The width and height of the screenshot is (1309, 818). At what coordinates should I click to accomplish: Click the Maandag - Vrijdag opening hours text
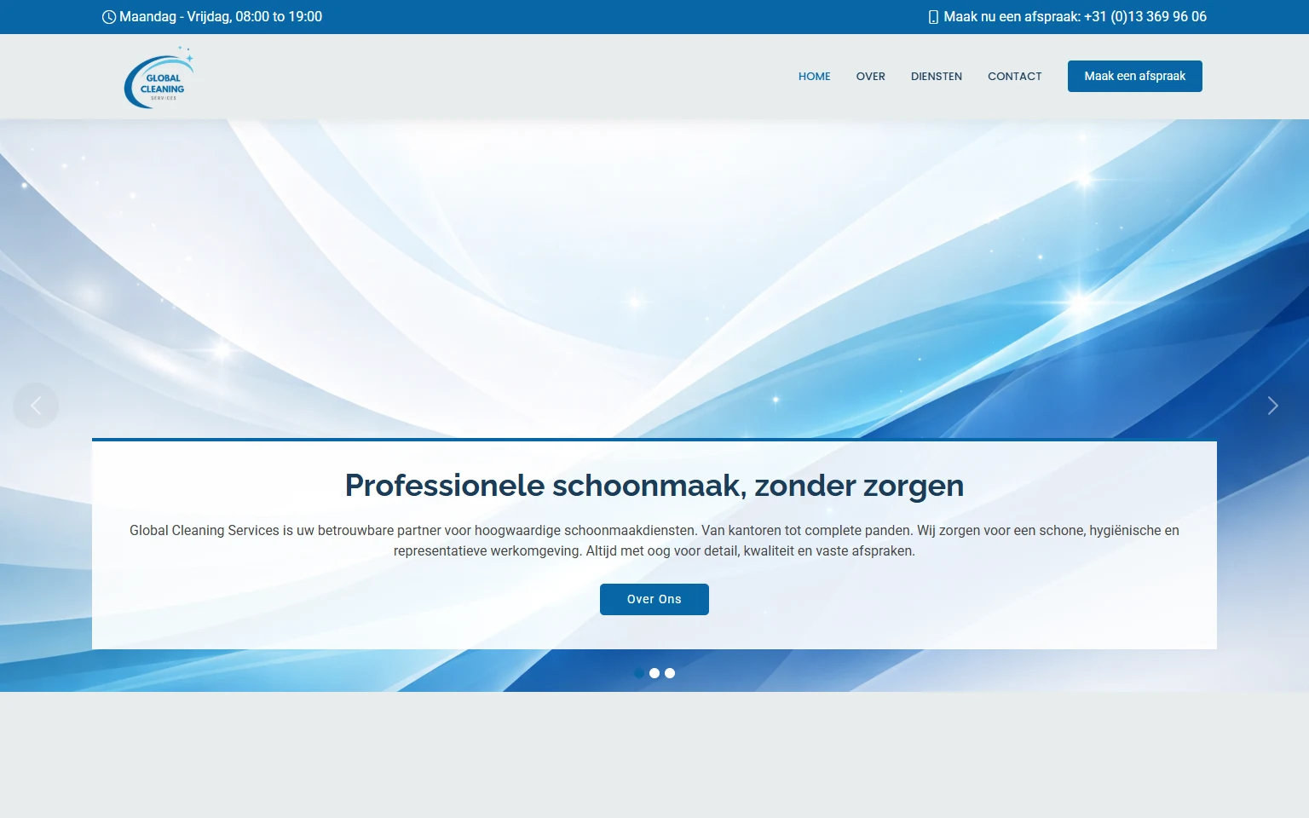(x=221, y=17)
